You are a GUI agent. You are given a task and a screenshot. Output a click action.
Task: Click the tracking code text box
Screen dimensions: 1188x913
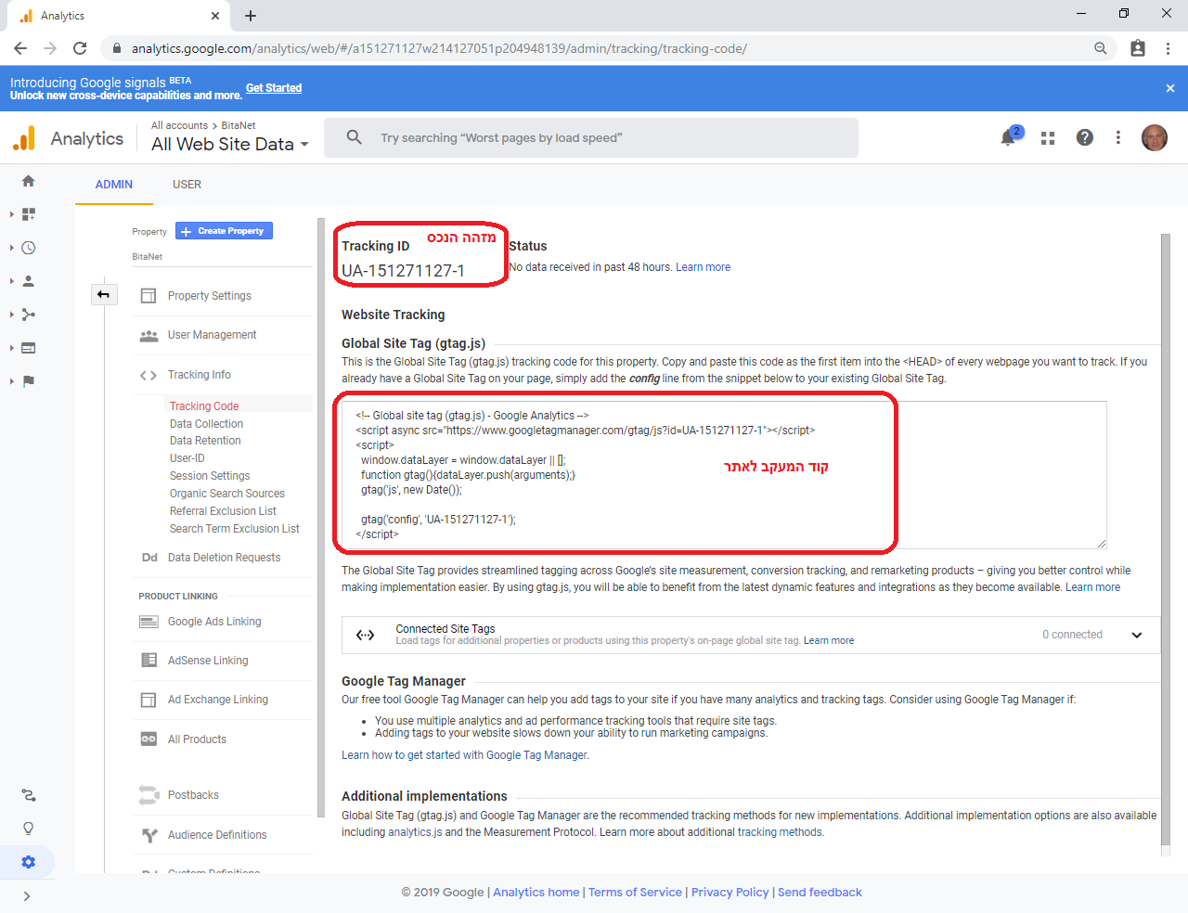[x=724, y=474]
